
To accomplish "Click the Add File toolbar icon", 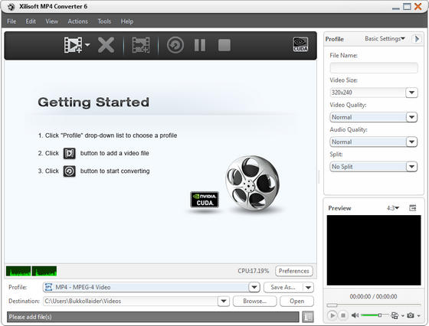I will coord(73,45).
